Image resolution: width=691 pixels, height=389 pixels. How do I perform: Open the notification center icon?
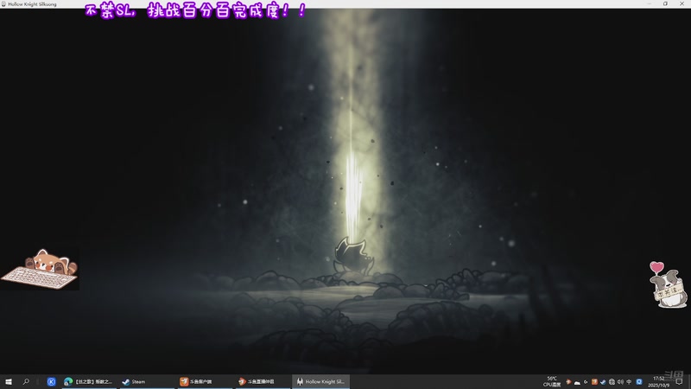point(679,382)
